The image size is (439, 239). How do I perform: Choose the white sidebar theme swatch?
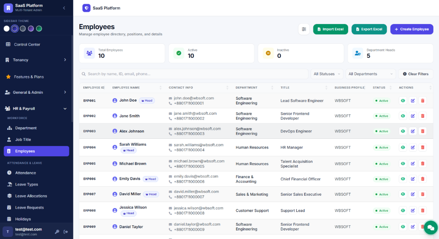coord(6,29)
